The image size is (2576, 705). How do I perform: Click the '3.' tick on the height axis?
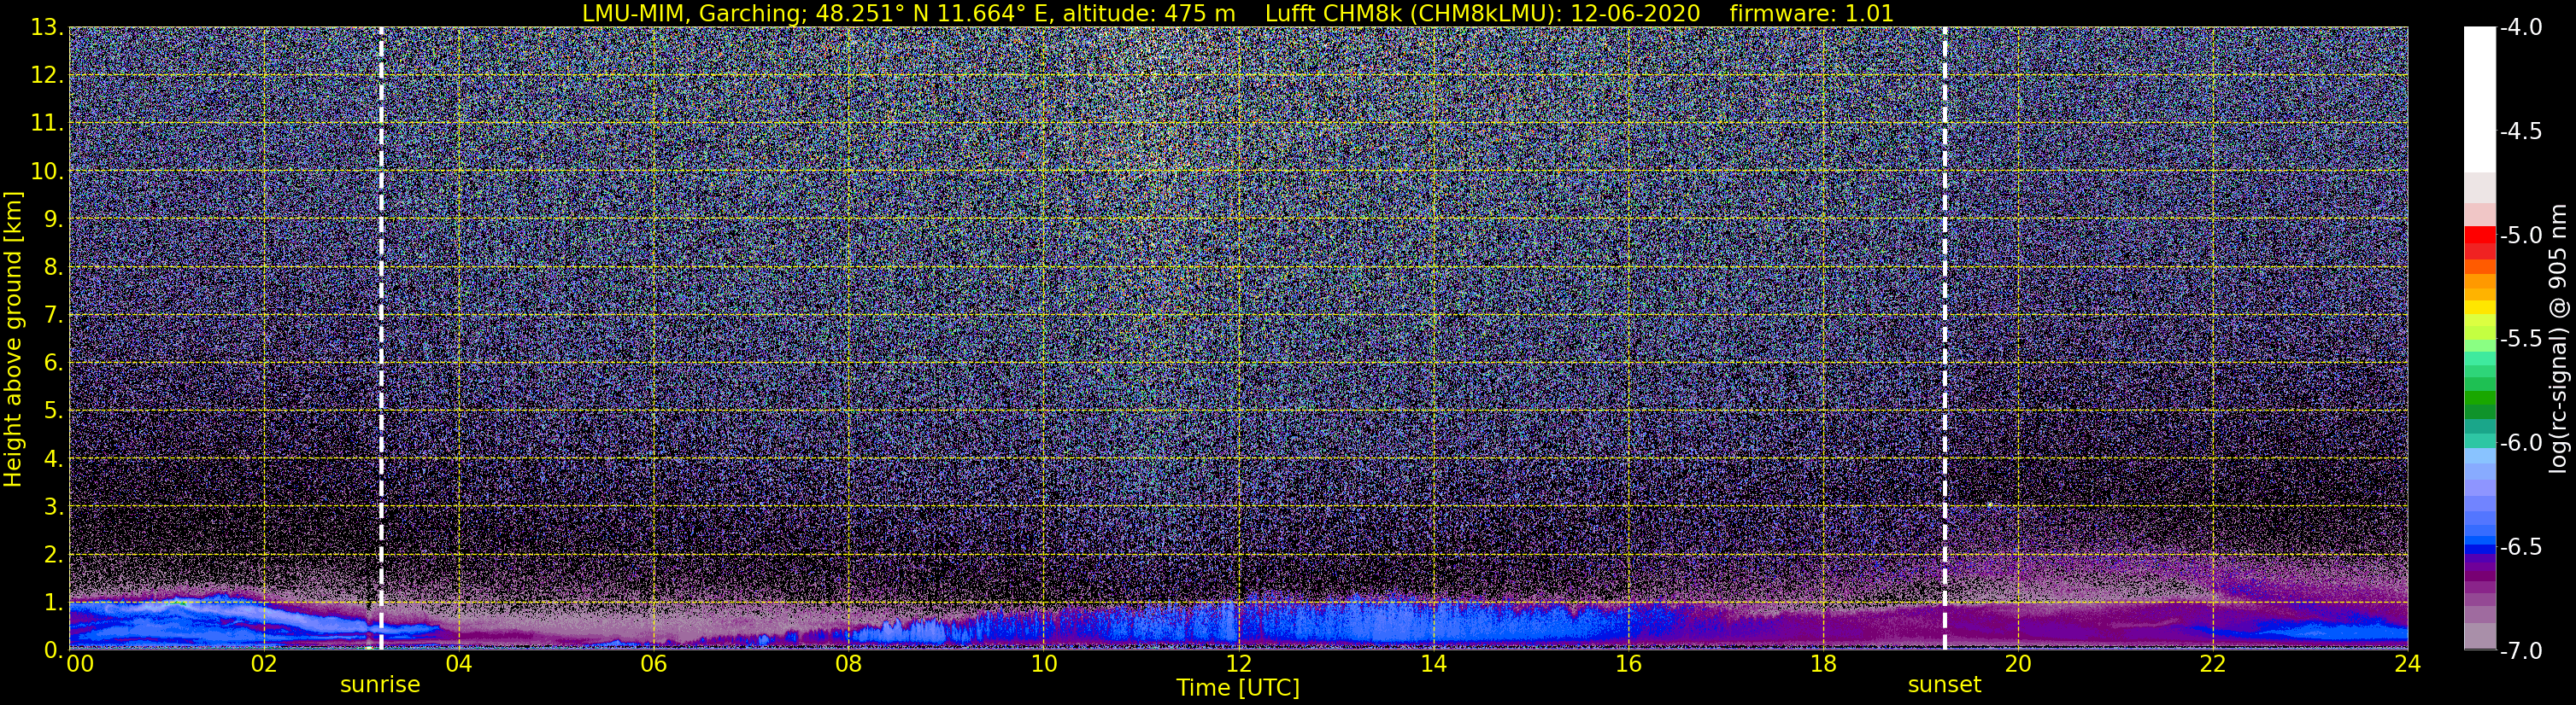click(53, 506)
